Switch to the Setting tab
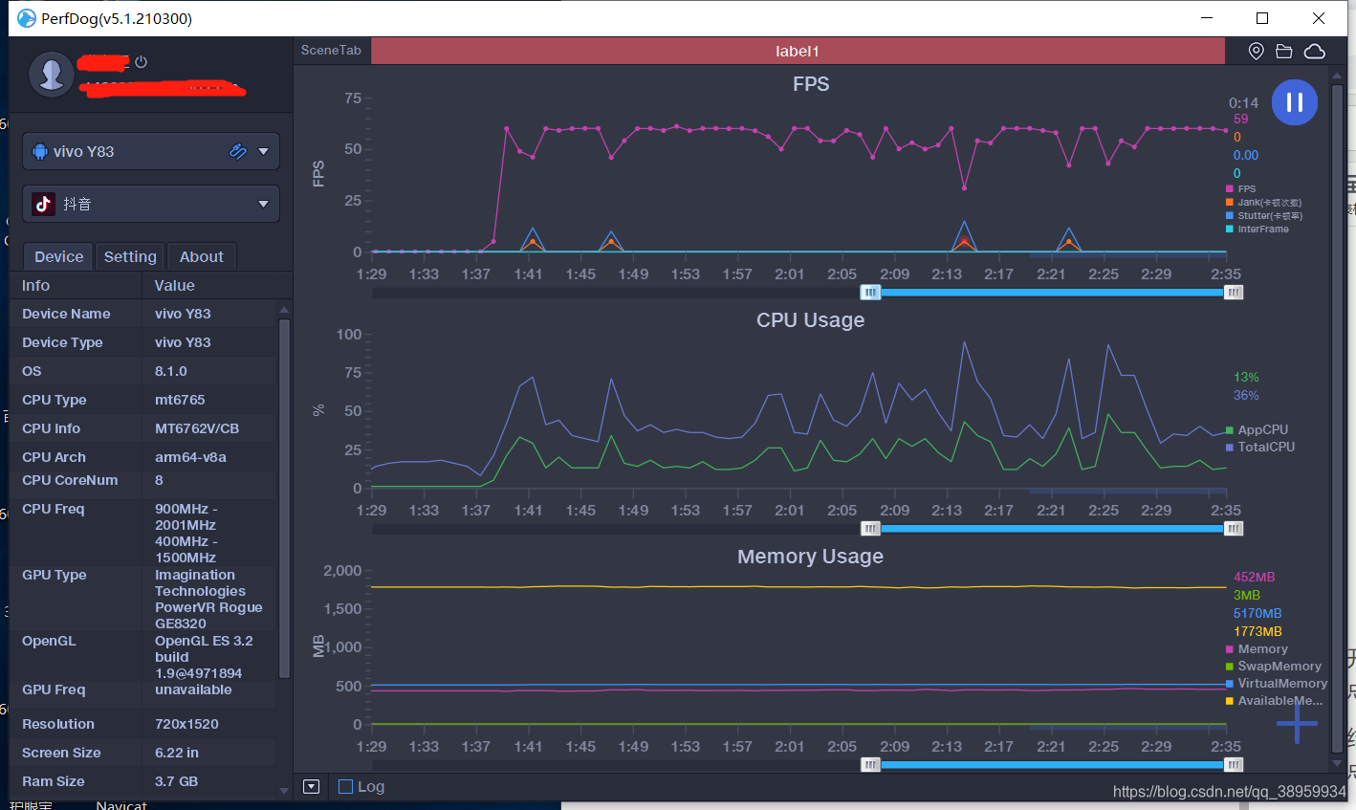This screenshot has width=1356, height=810. coord(130,256)
